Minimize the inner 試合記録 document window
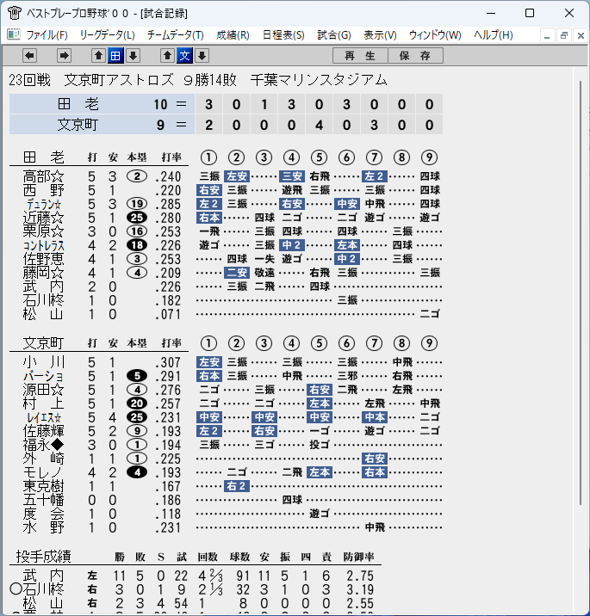Screen dimensions: 590x616 547,36
